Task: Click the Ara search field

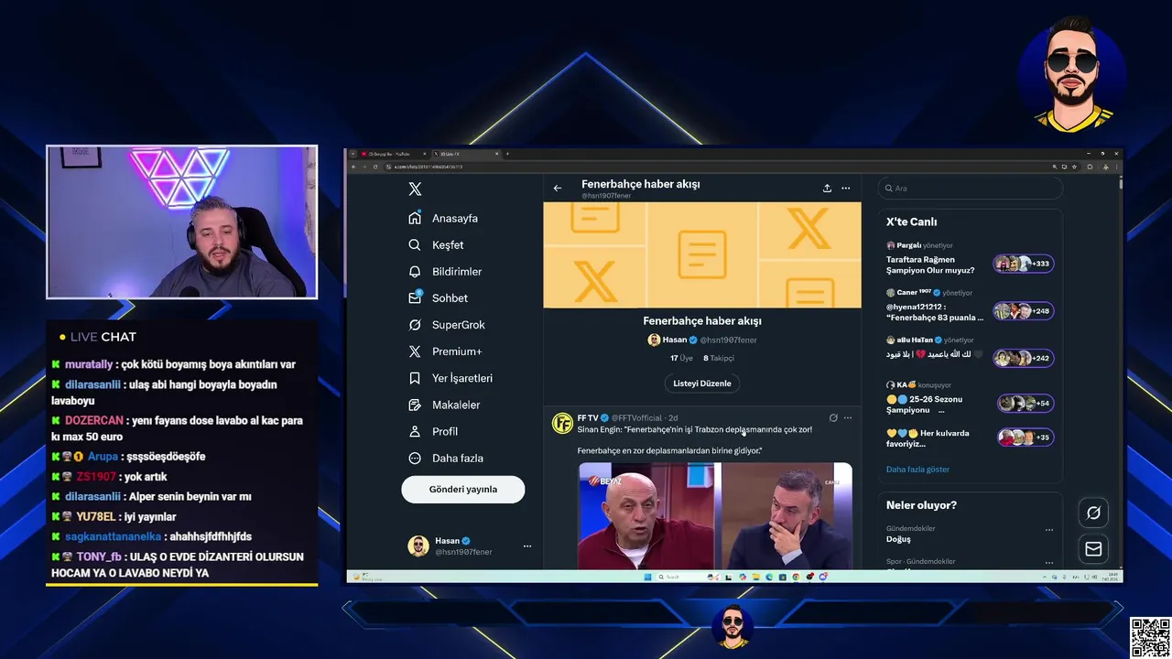Action: point(971,189)
